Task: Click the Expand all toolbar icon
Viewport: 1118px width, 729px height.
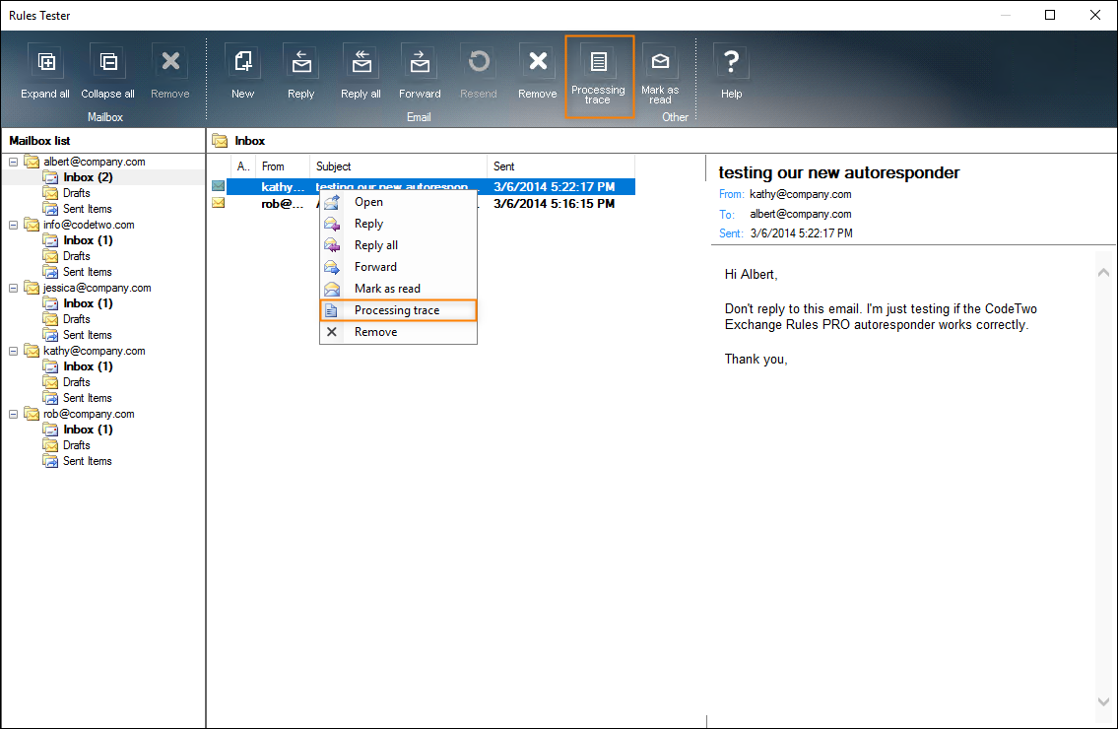Action: pos(45,62)
